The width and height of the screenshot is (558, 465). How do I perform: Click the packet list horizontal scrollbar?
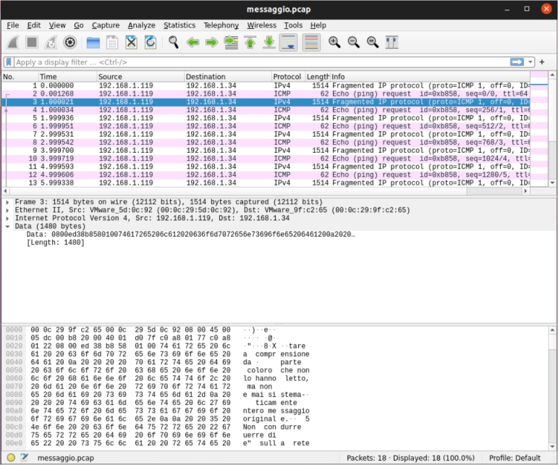[266, 191]
